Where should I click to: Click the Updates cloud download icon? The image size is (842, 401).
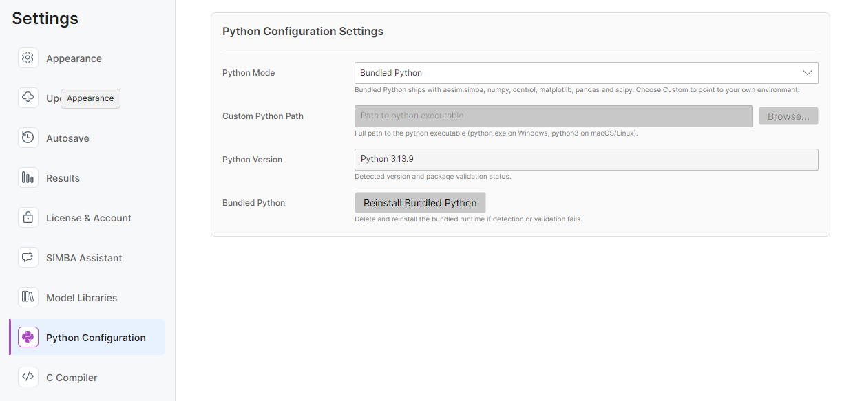[x=28, y=98]
